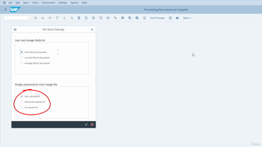Viewport: 262px width, 147px height.
Task: Click the graphic chart toolbar icon
Action: coord(115,18)
